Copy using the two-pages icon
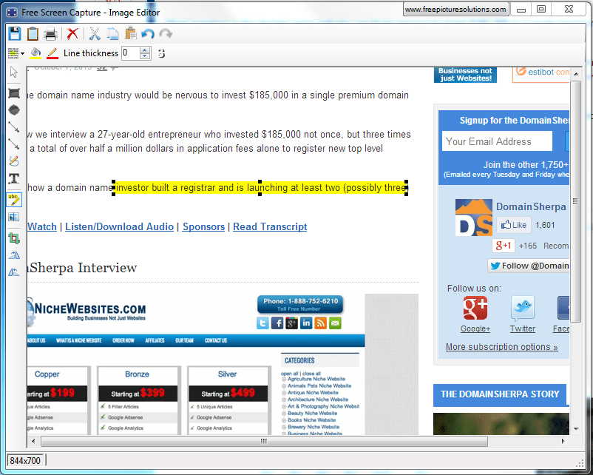The height and width of the screenshot is (475, 593). 112,34
